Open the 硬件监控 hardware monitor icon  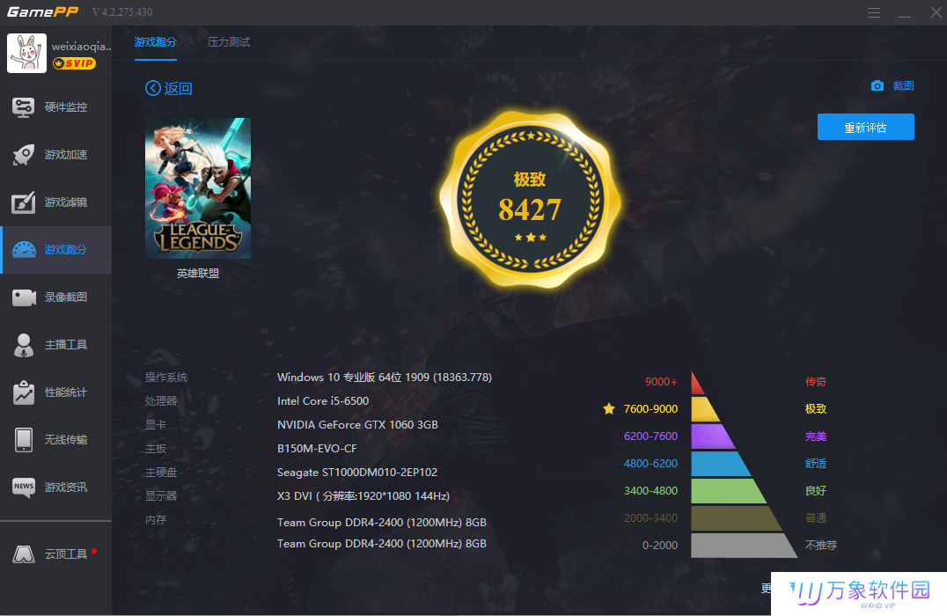click(x=24, y=107)
